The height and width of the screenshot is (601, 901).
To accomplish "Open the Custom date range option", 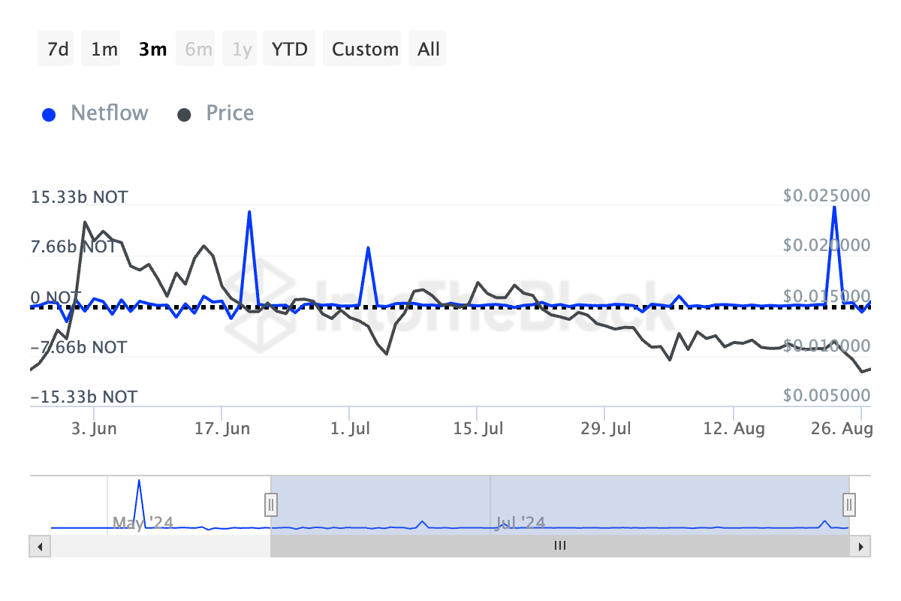I will point(365,50).
